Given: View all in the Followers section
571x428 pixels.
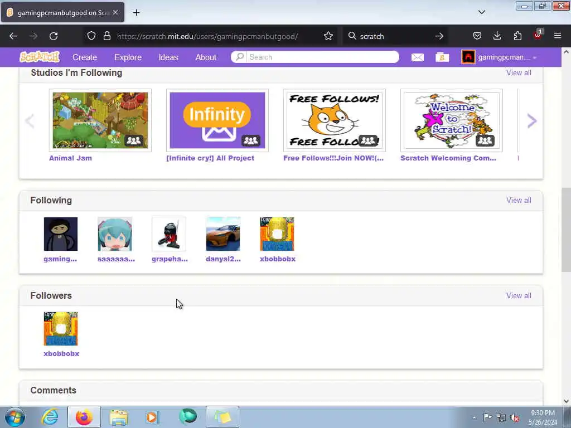Looking at the screenshot, I should click(x=519, y=295).
